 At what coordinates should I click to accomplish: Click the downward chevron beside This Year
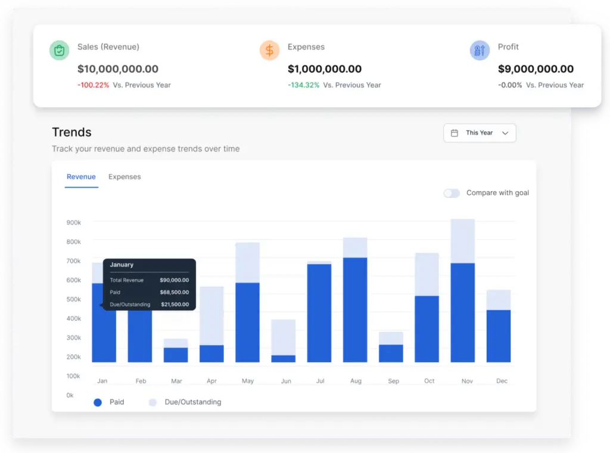pyautogui.click(x=505, y=133)
